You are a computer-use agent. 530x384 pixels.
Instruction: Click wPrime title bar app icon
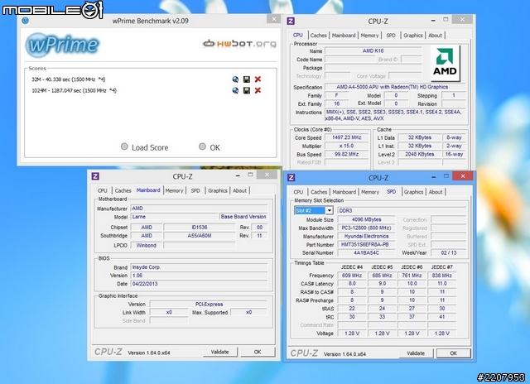click(x=25, y=21)
